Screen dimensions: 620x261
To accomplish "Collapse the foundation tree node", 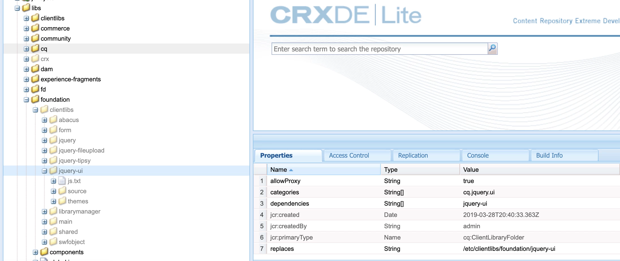I will coord(26,100).
